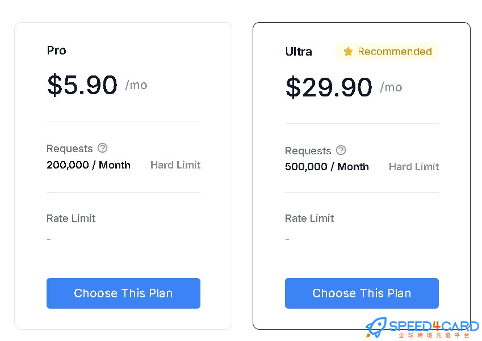The image size is (482, 341).
Task: Click the Requests label in Pro card
Action: 69,149
